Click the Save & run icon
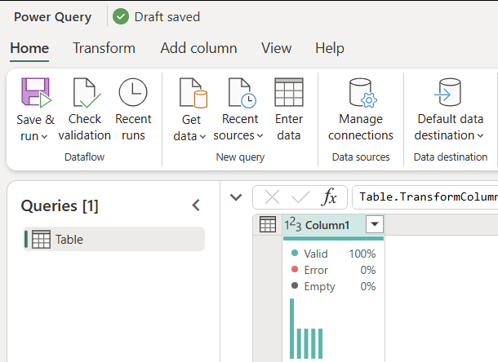 35,93
